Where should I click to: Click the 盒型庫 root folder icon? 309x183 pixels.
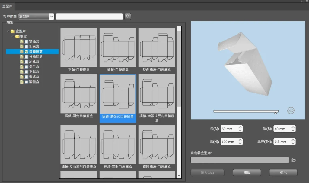[x=13, y=31]
